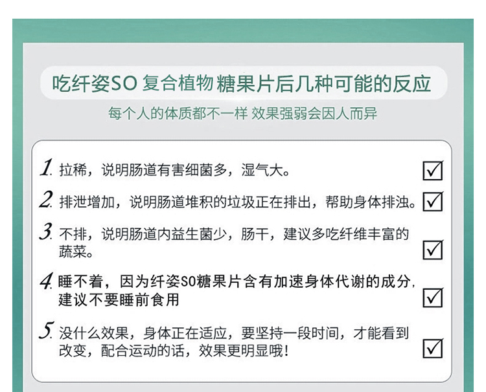This screenshot has width=486, height=392.
Task: Toggle the checkbox for item 1 拉稀
Action: click(x=433, y=171)
